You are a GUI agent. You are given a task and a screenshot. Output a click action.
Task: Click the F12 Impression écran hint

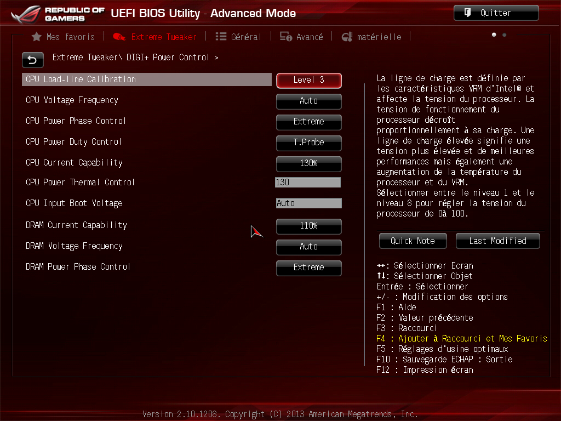(x=425, y=370)
